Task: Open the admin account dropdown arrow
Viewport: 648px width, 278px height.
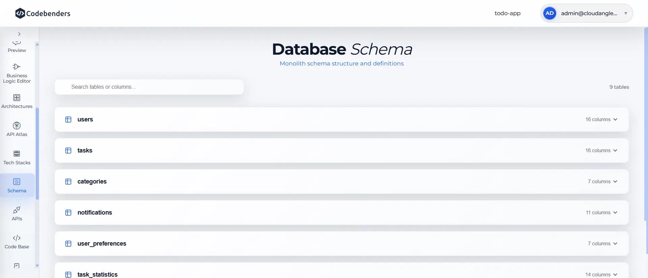Action: (x=626, y=13)
